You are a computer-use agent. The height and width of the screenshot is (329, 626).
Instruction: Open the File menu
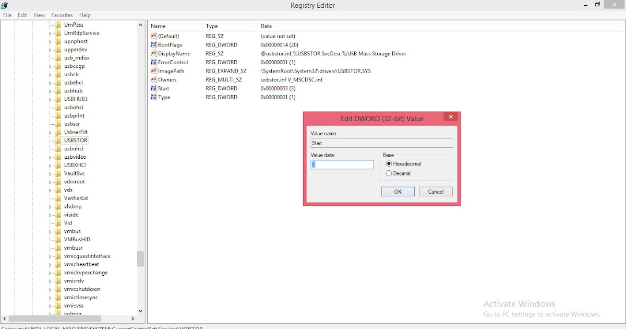coord(7,15)
